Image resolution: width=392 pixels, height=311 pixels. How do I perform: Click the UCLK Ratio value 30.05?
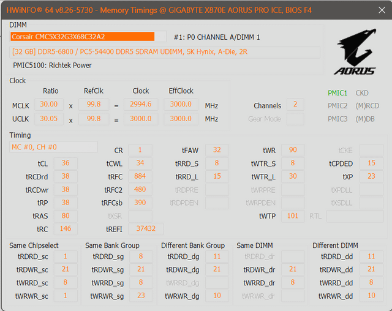click(49, 119)
